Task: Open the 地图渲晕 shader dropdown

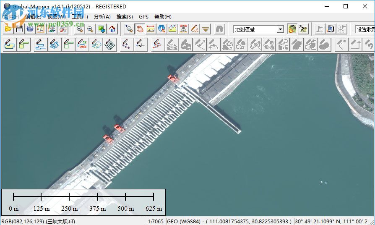Action: point(259,29)
